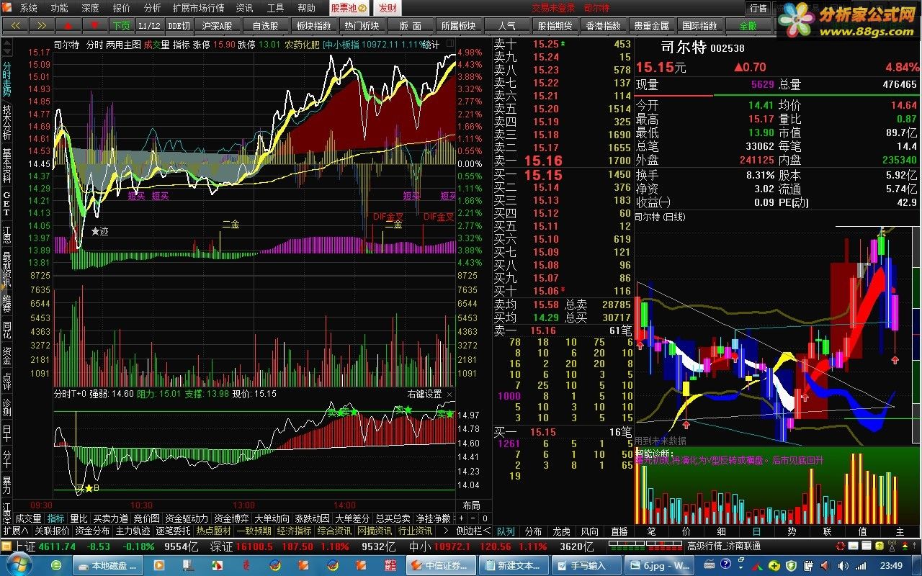Click the 股指期货 toolbar button
This screenshot has height=576, width=922.
pyautogui.click(x=555, y=25)
